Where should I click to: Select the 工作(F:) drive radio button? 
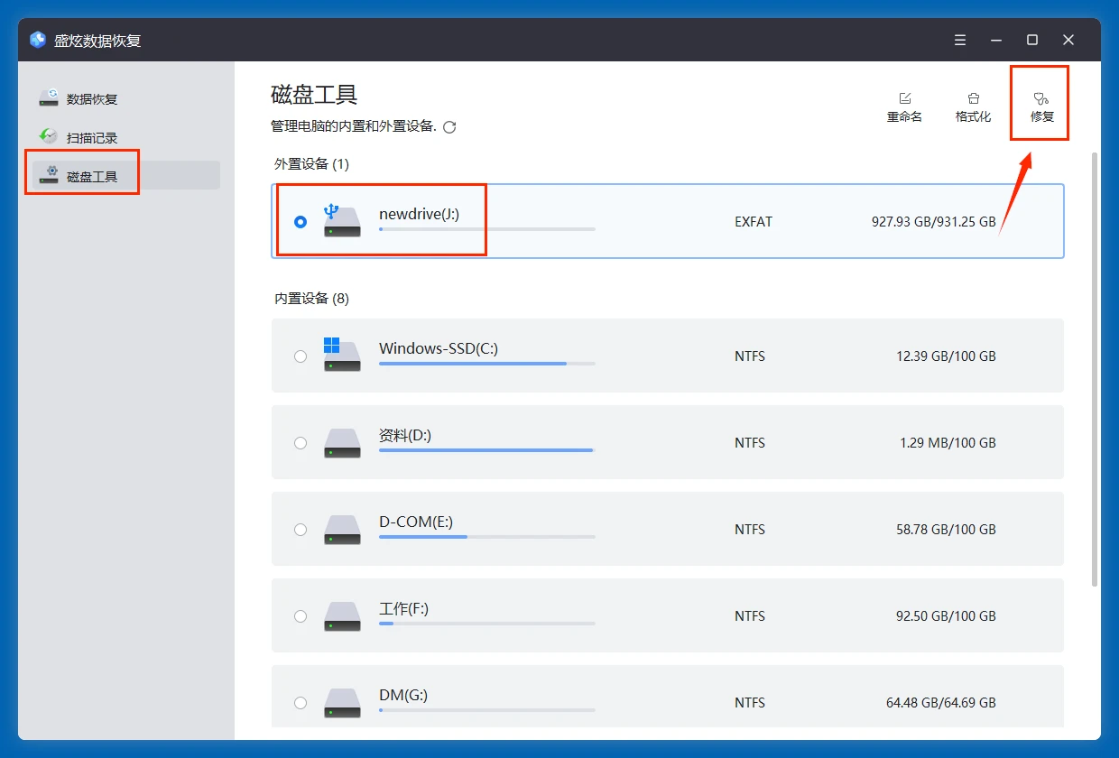point(300,616)
